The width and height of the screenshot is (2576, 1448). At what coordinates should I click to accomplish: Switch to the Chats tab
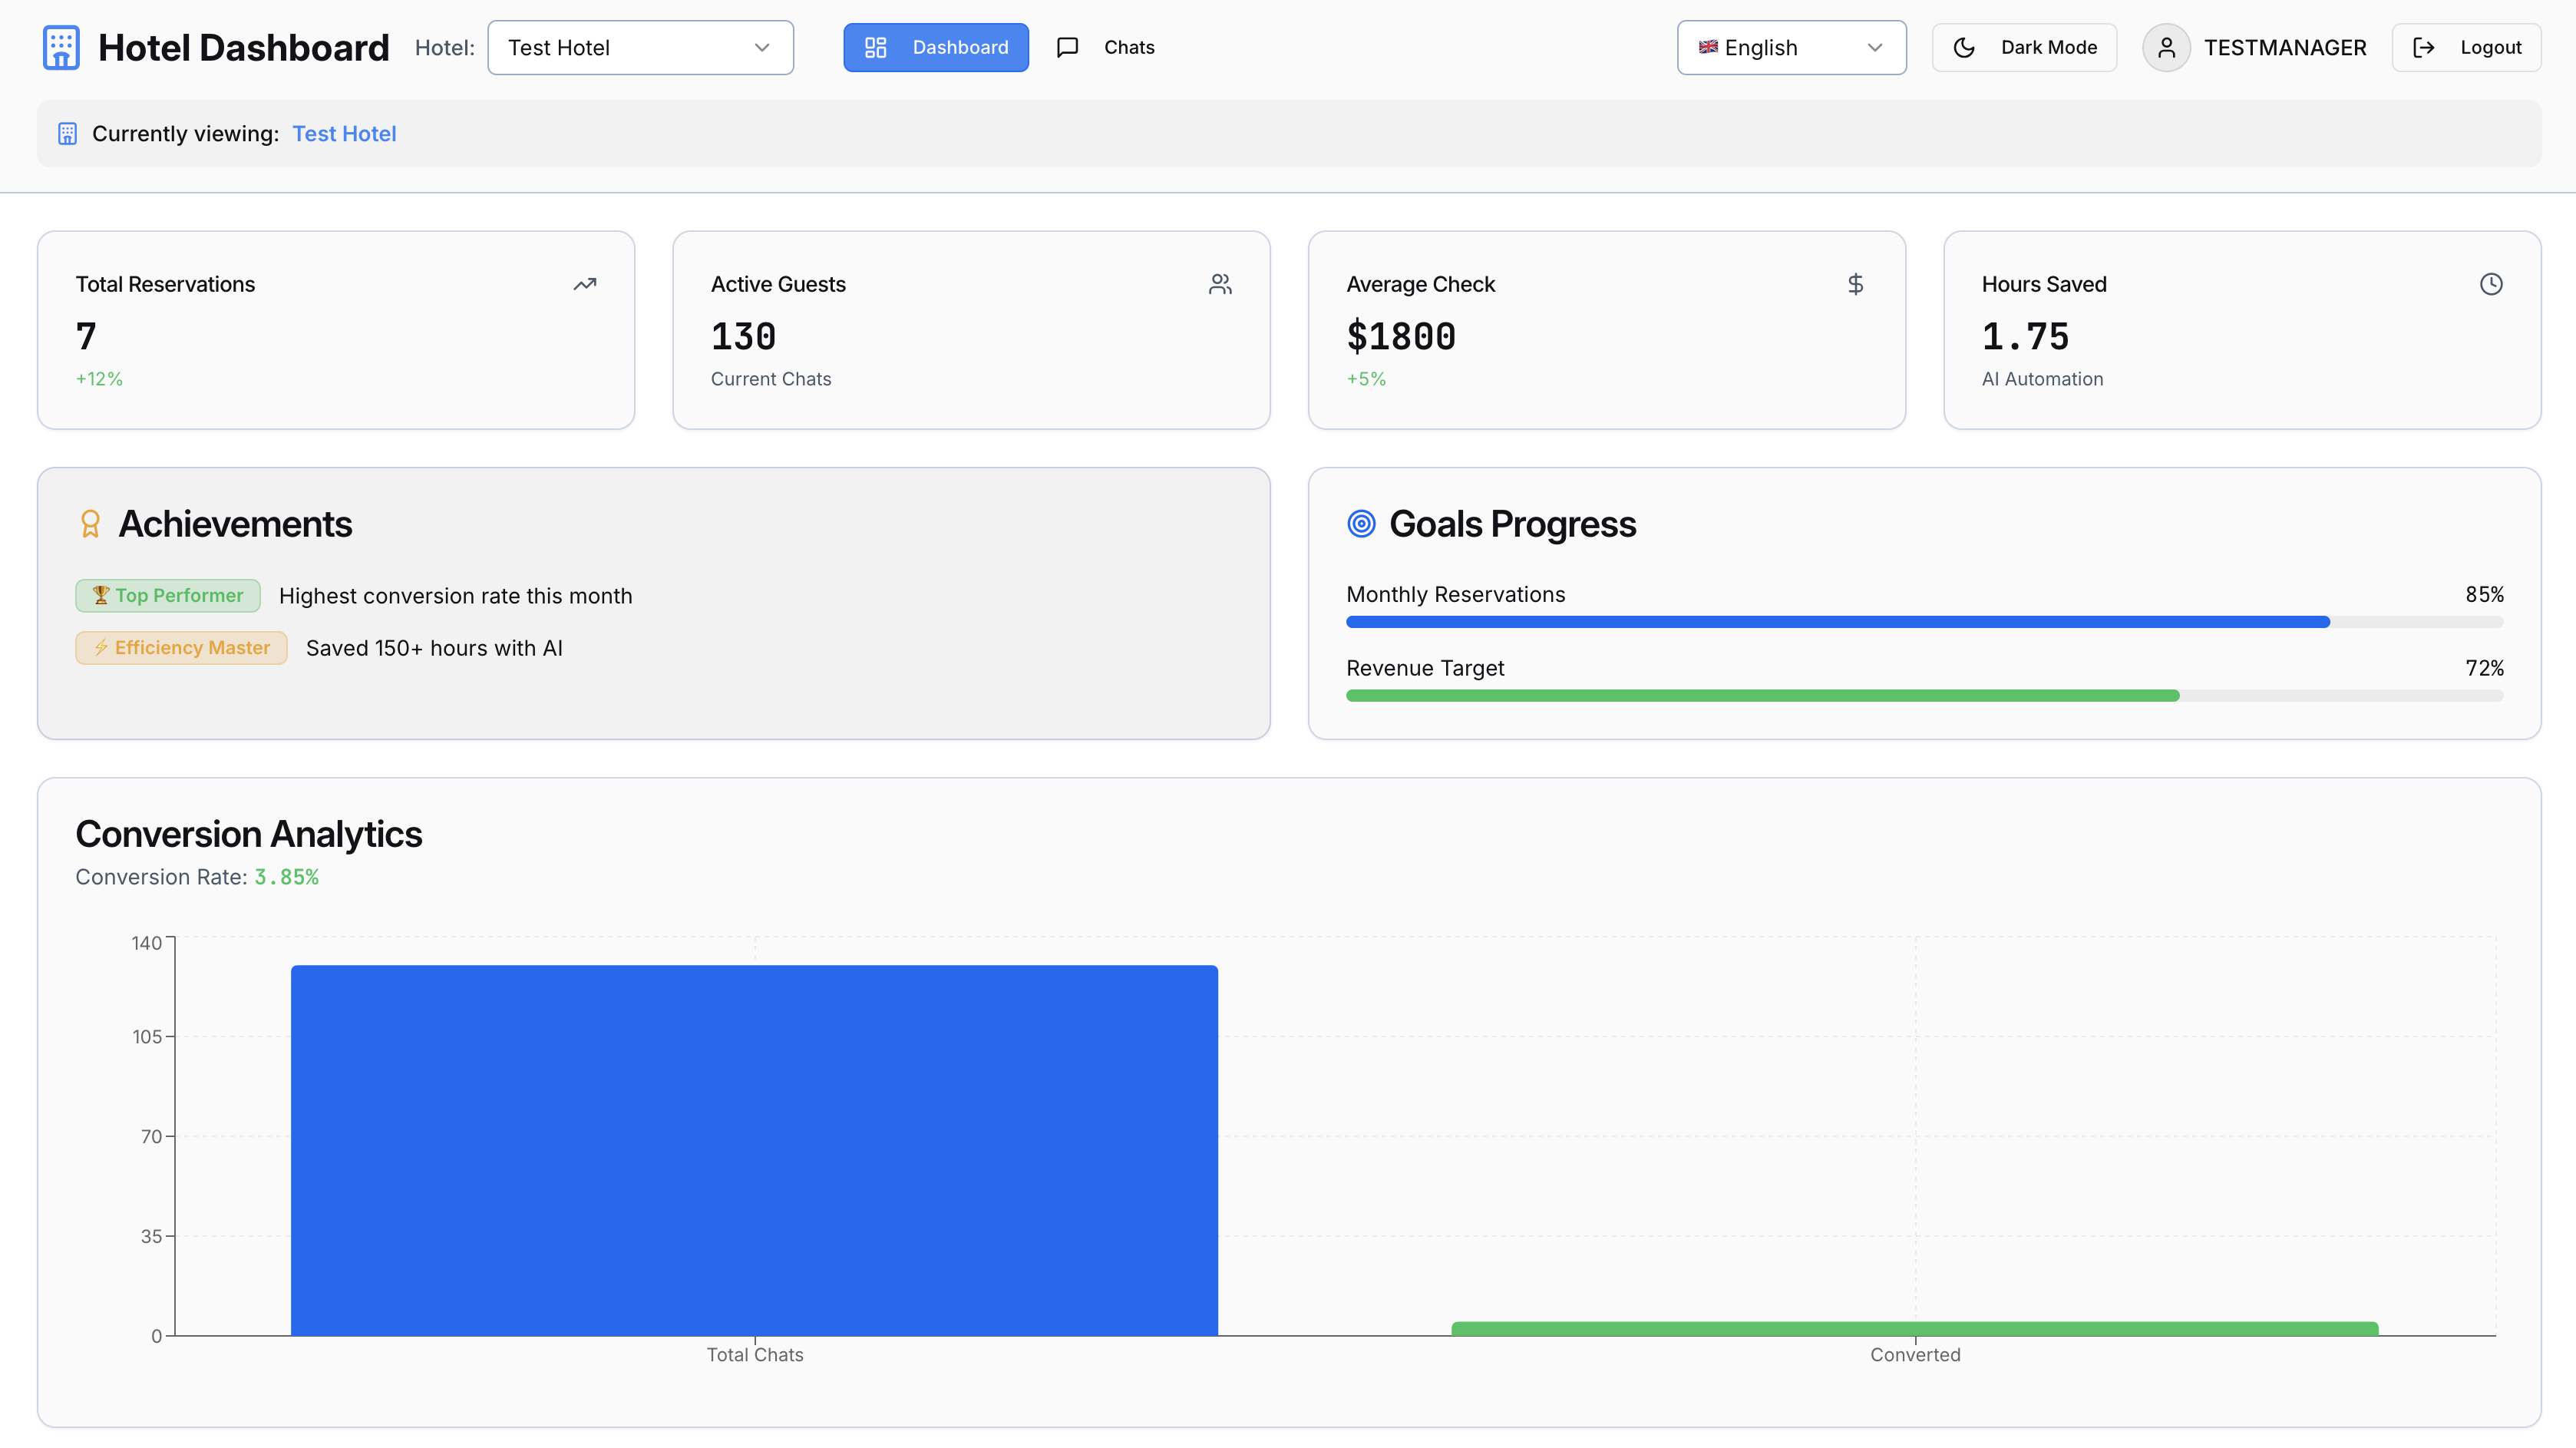[x=1106, y=47]
